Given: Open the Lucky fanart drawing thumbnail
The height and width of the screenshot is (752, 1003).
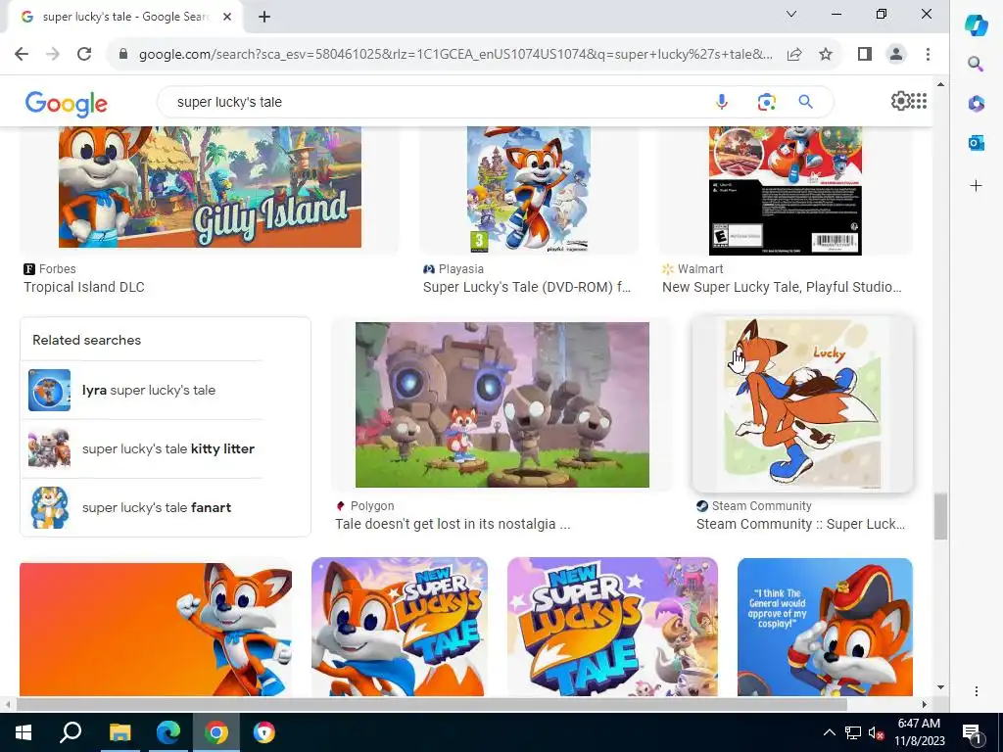Looking at the screenshot, I should pyautogui.click(x=802, y=403).
